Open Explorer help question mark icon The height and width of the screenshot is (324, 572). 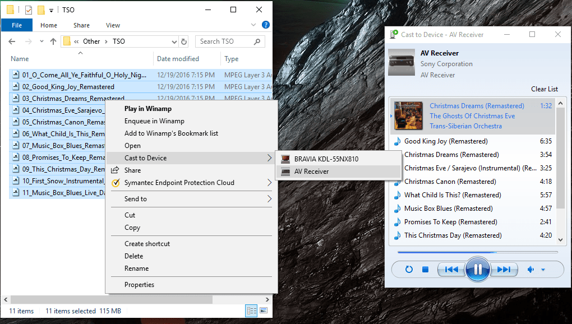(266, 25)
